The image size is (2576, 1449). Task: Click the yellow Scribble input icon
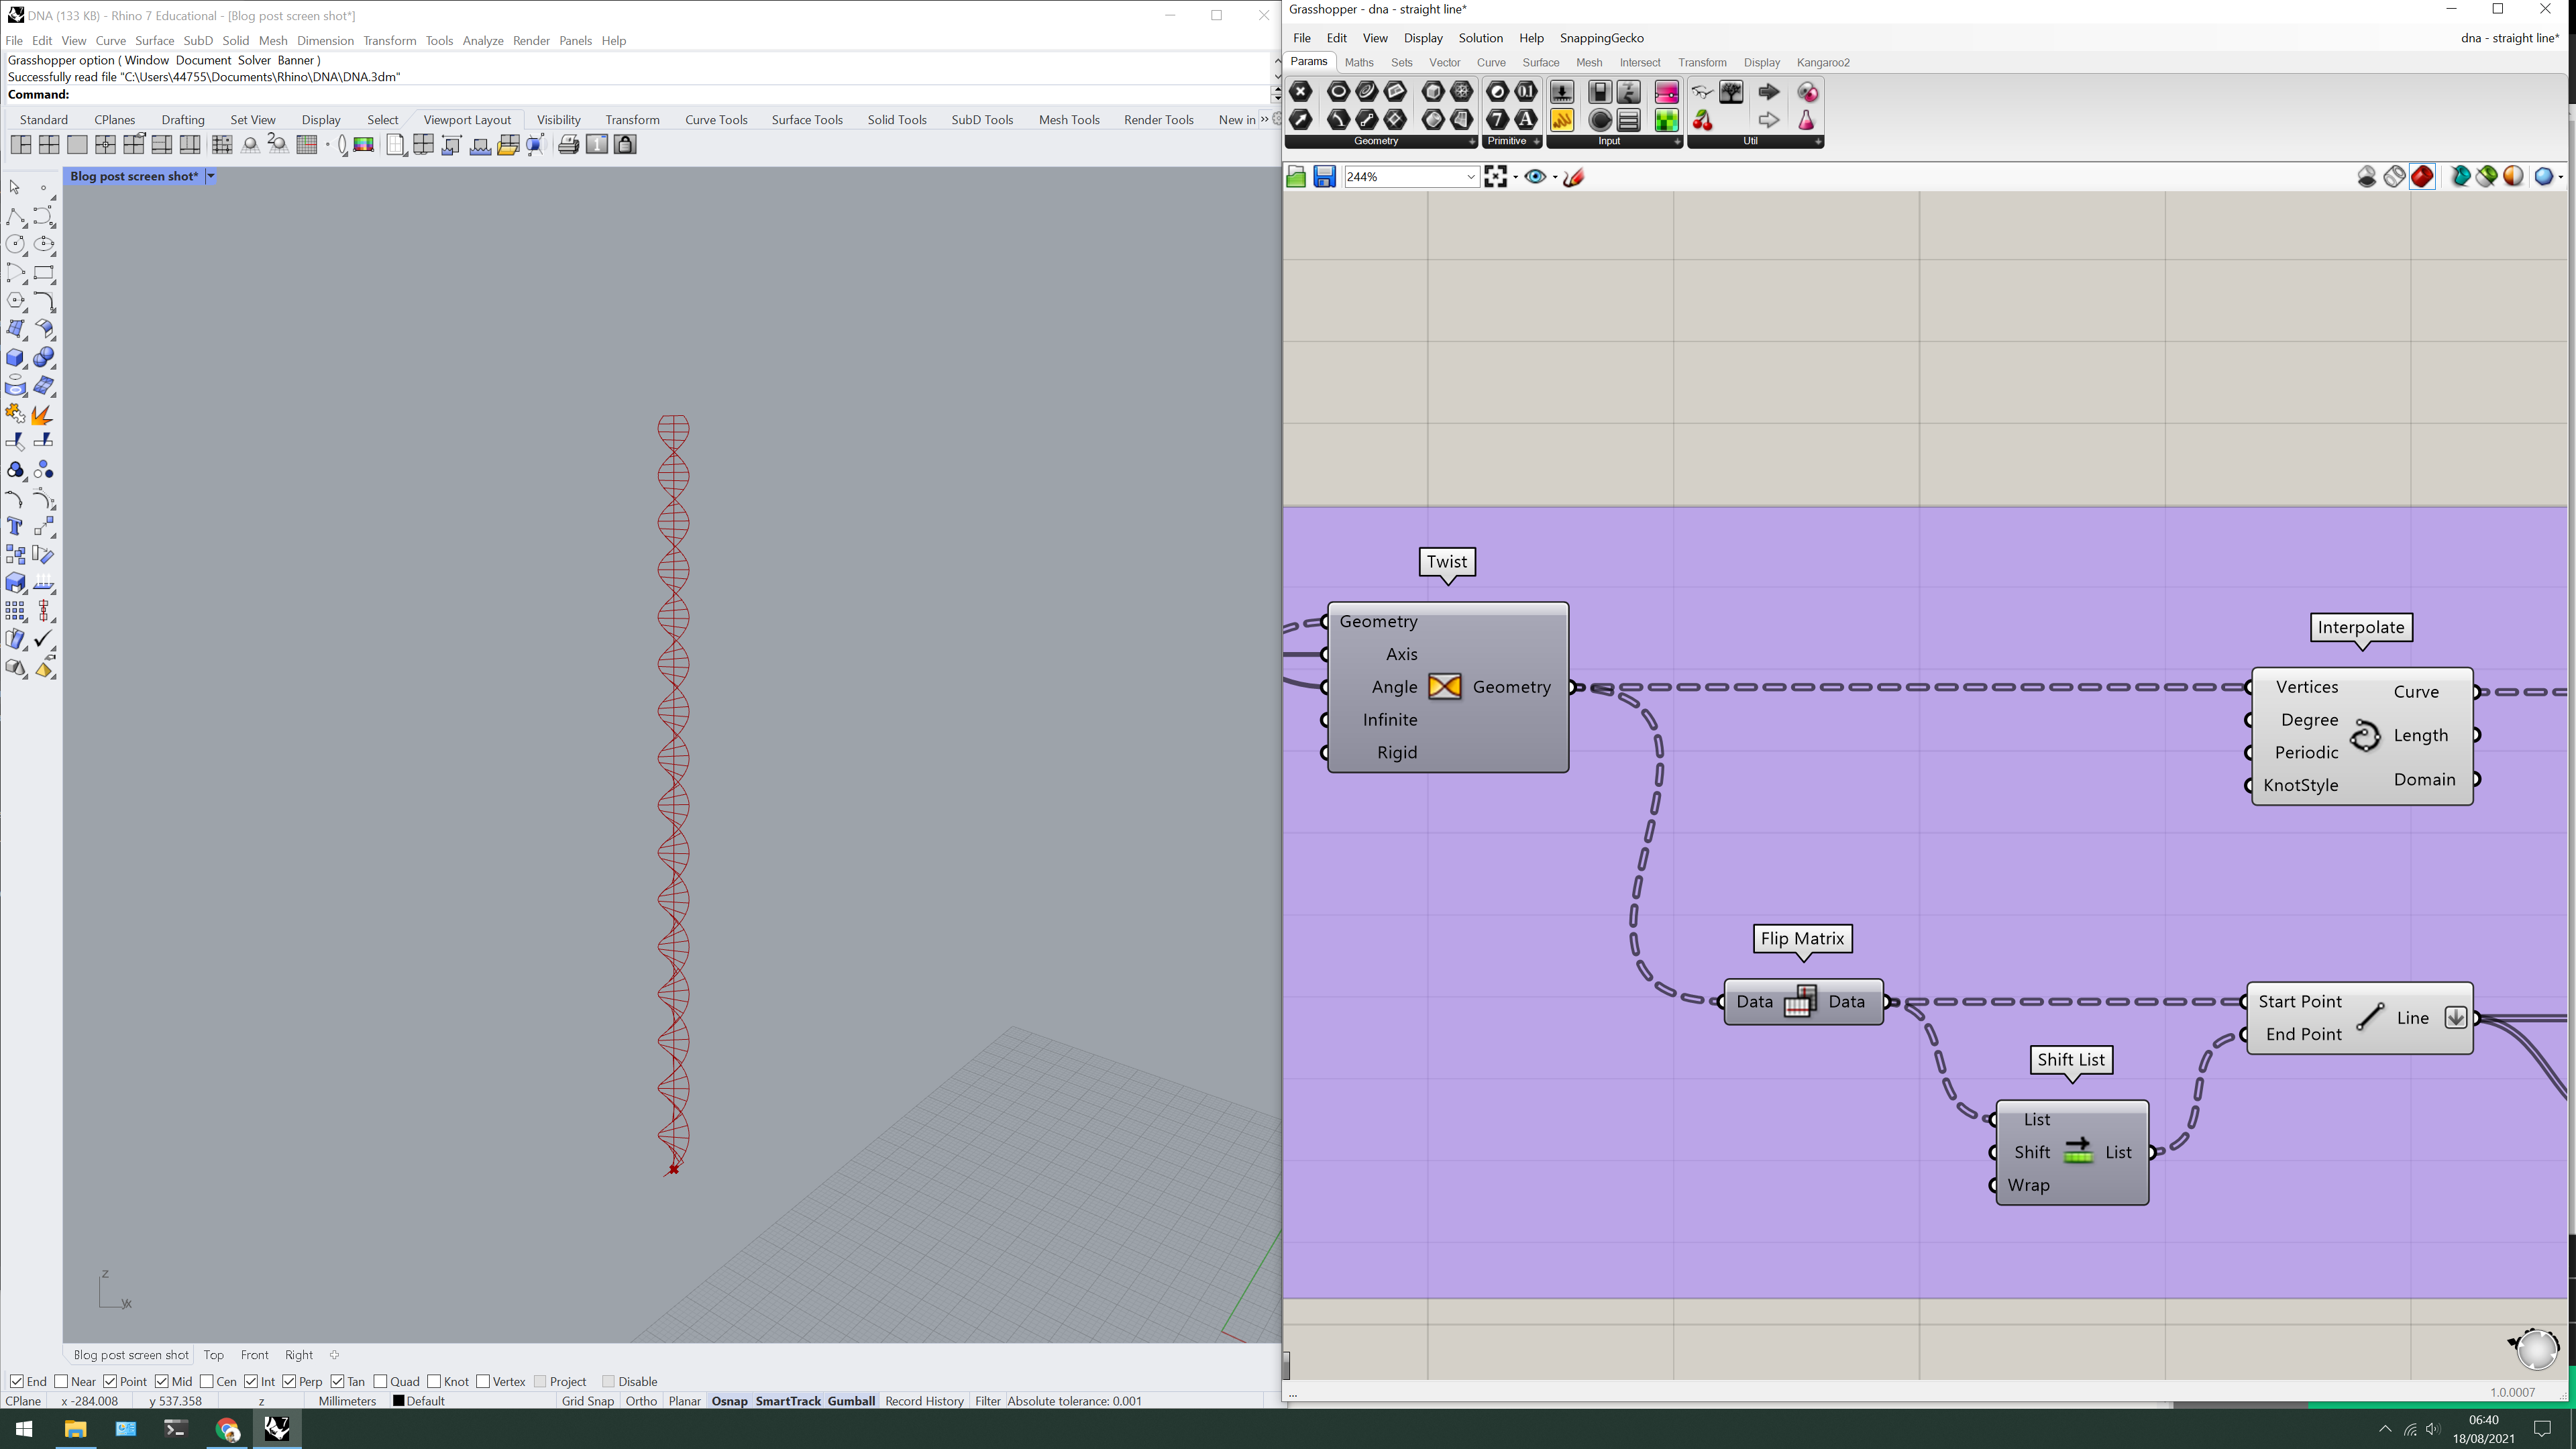click(x=1562, y=120)
